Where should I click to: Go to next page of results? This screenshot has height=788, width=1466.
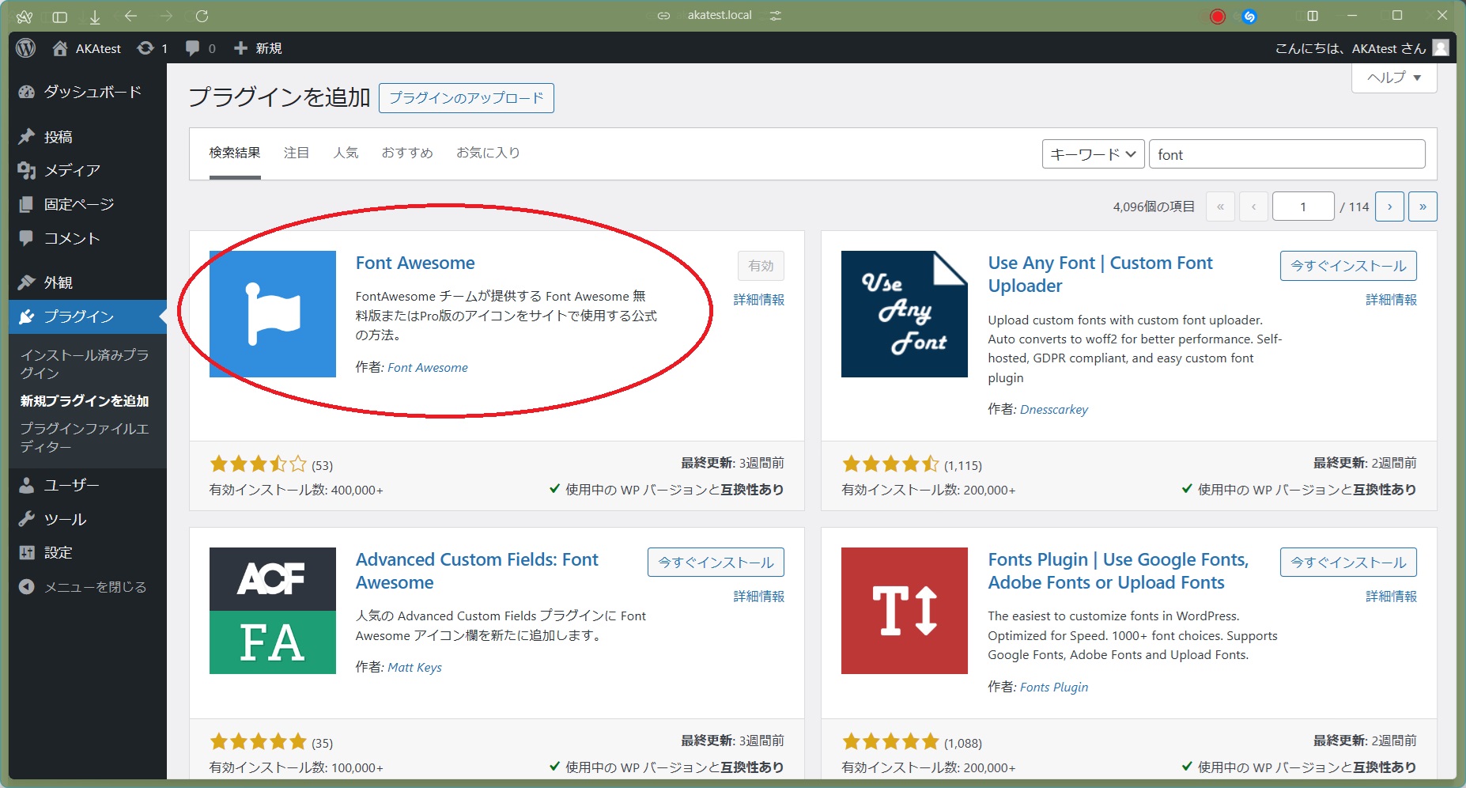(x=1389, y=206)
